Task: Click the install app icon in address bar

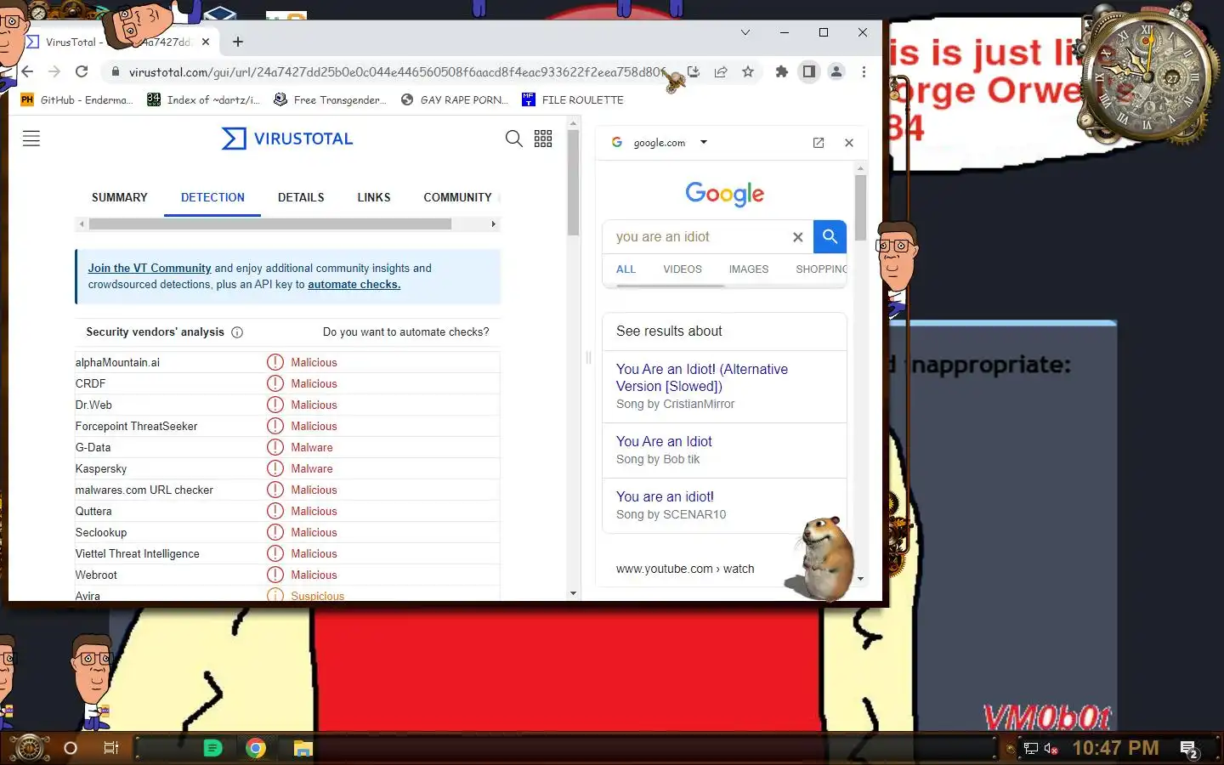Action: point(694,71)
